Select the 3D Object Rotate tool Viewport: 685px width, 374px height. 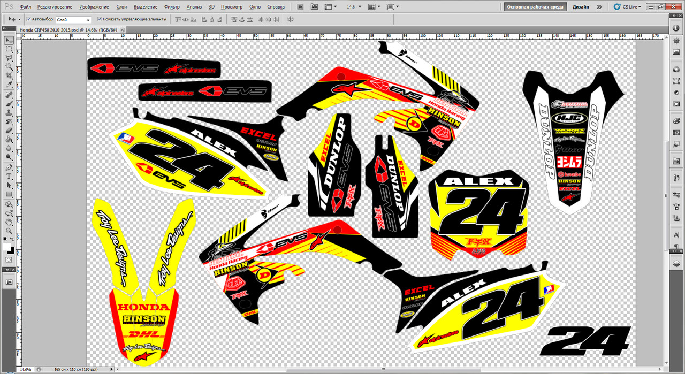point(9,204)
